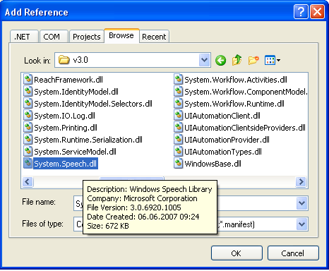This screenshot has width=329, height=271.
Task: Click the UIAutomationClient.dll file icon
Action: pos(178,115)
